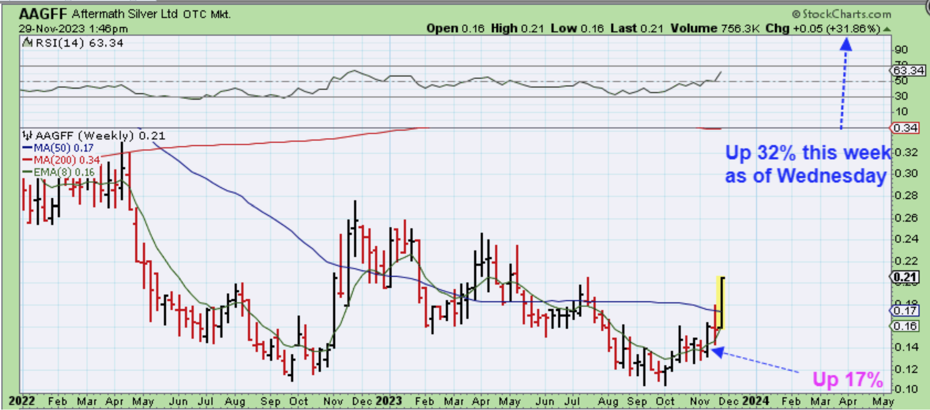Click the 0.24 price axis label
The height and width of the screenshot is (410, 930).
tap(905, 239)
